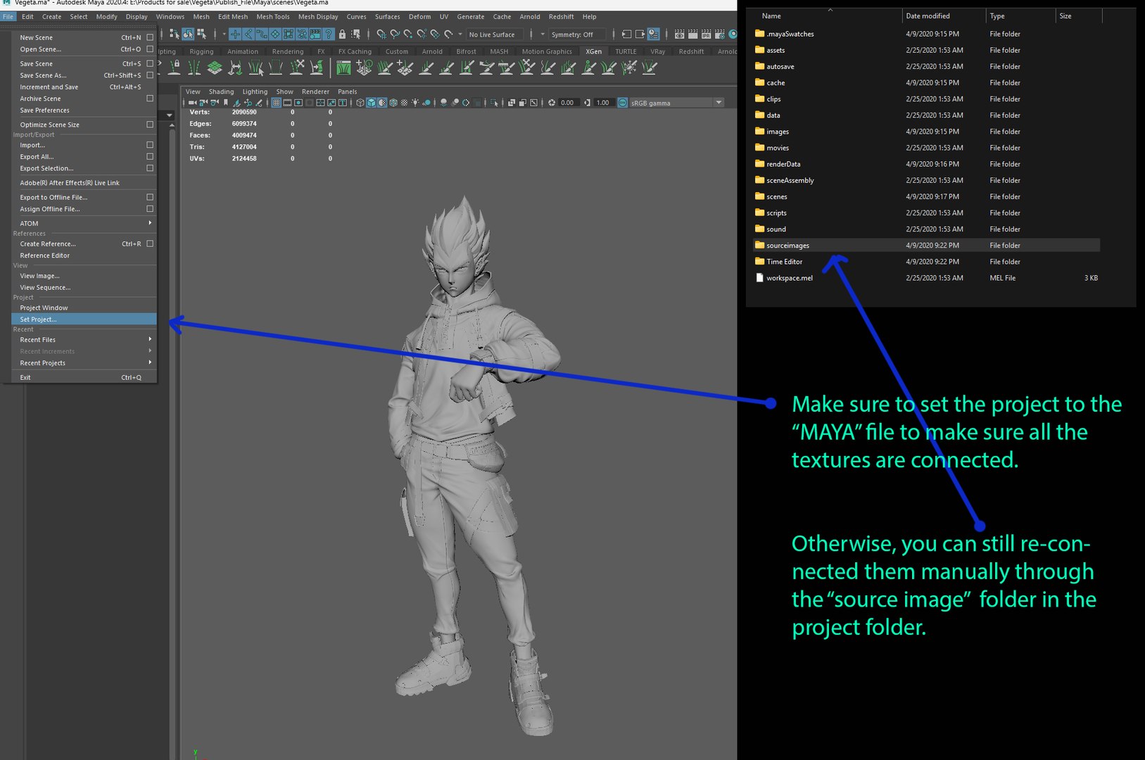Open the Archive Scene option box
The width and height of the screenshot is (1145, 760).
point(150,99)
